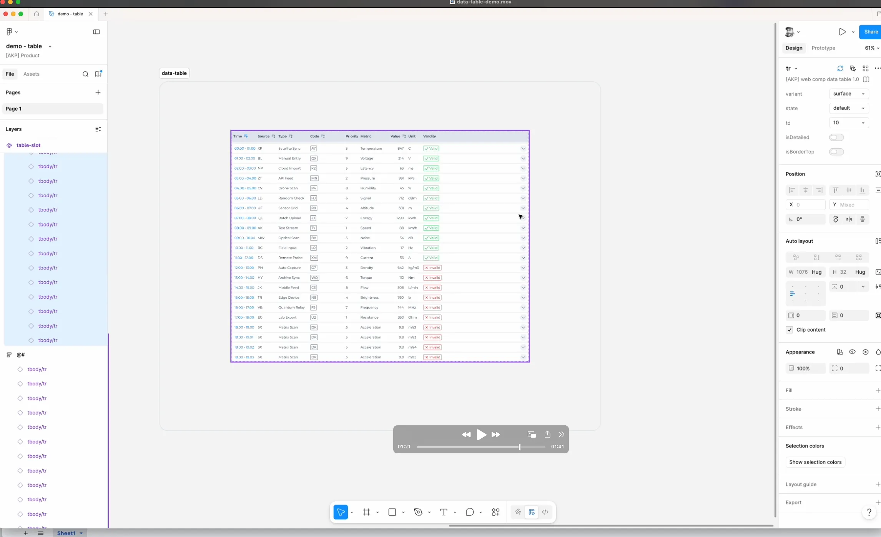Add an Effects entry with plus
The height and width of the screenshot is (537, 881).
pos(878,427)
